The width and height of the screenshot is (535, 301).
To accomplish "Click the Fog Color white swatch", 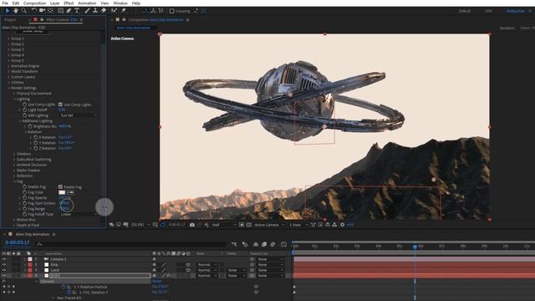I will coord(62,192).
